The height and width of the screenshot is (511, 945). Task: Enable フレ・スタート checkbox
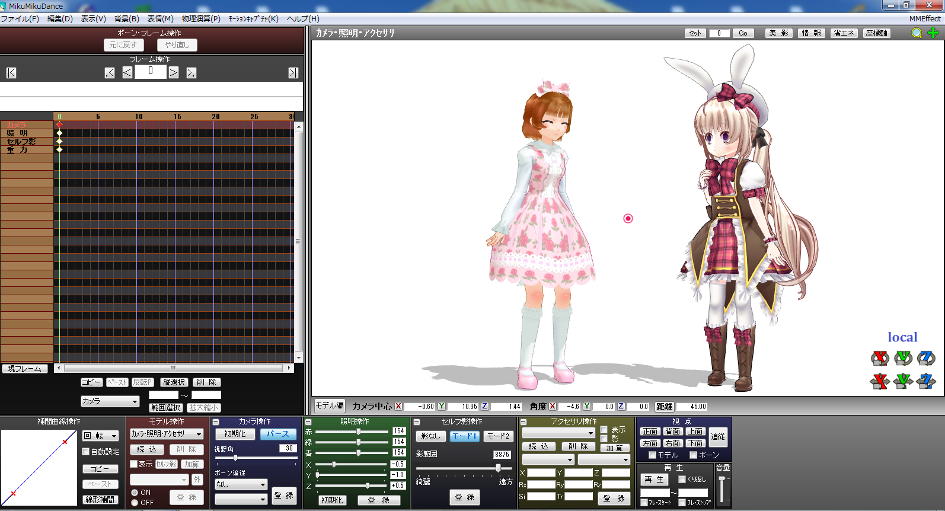[644, 503]
